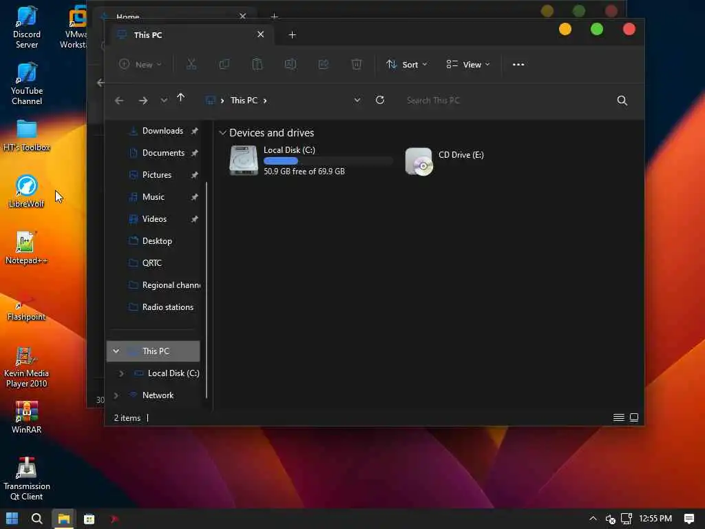Open VMware Workstation desktop shortcut
Image resolution: width=705 pixels, height=529 pixels.
(x=74, y=27)
